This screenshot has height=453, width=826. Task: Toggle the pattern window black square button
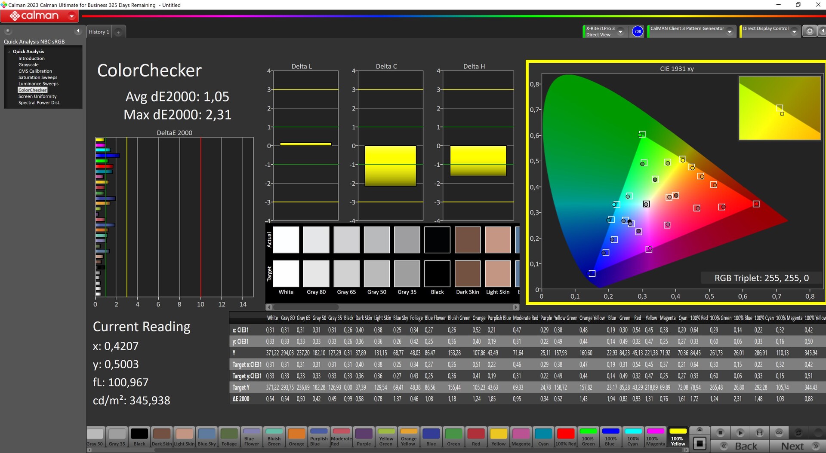pos(700,443)
